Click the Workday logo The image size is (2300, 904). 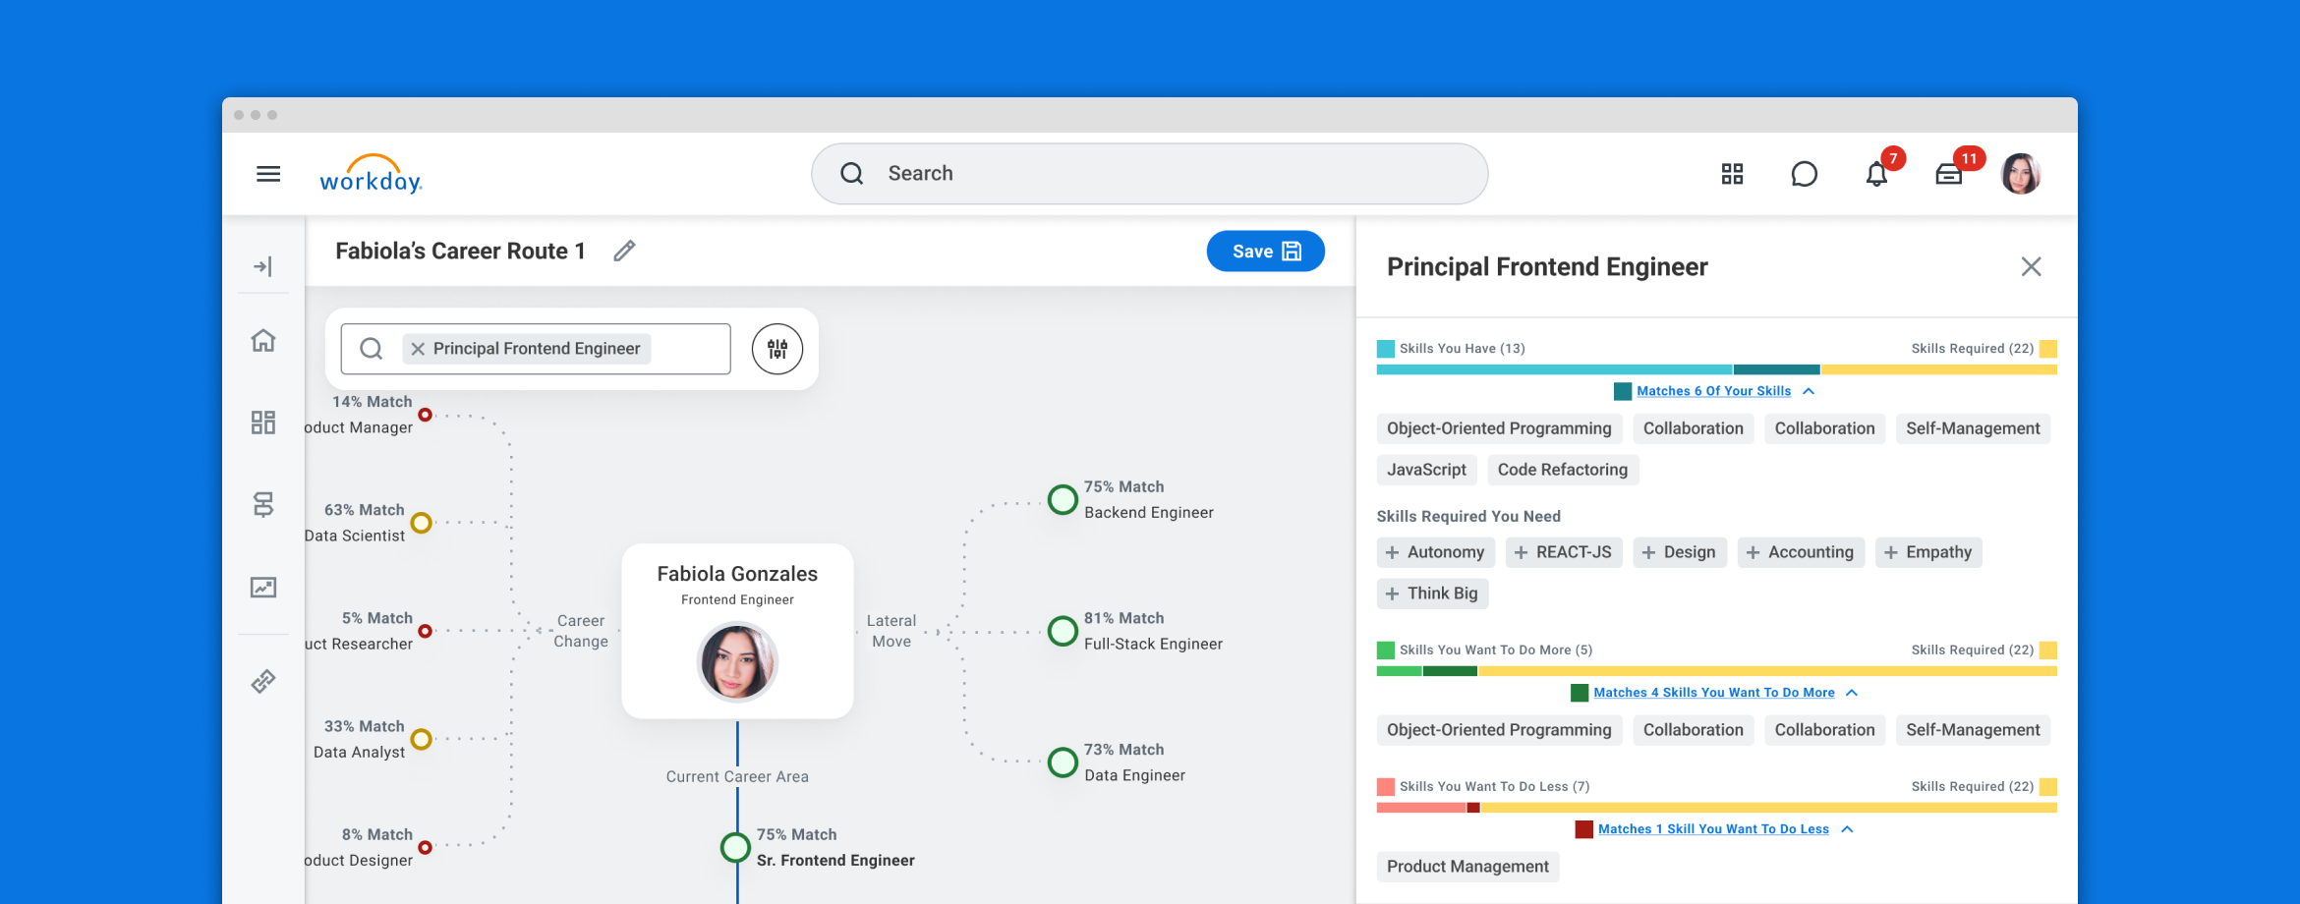coord(371,174)
